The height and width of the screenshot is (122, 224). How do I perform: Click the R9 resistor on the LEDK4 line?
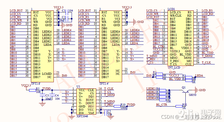tap(163, 100)
